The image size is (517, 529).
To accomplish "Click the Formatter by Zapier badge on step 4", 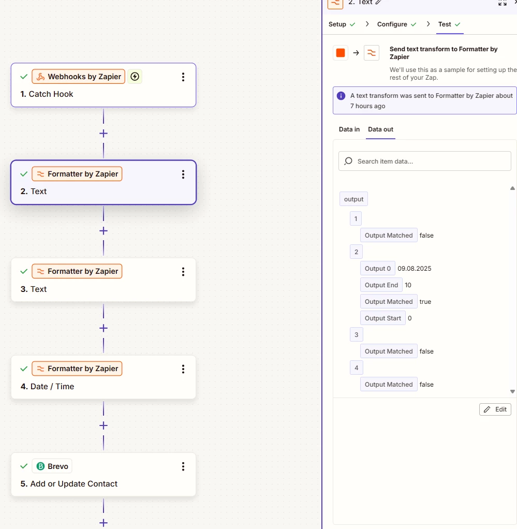I will [x=77, y=369].
